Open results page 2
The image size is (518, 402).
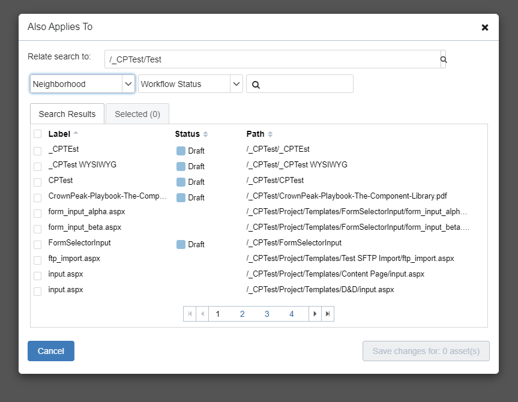coord(242,314)
